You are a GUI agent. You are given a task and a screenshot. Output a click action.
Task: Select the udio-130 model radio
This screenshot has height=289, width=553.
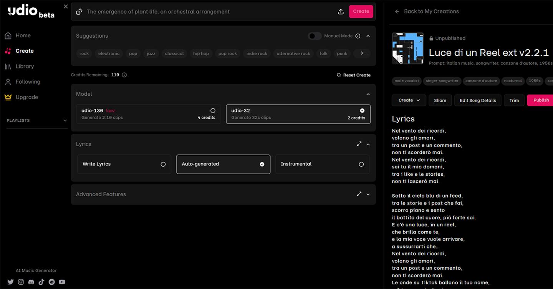pos(213,111)
